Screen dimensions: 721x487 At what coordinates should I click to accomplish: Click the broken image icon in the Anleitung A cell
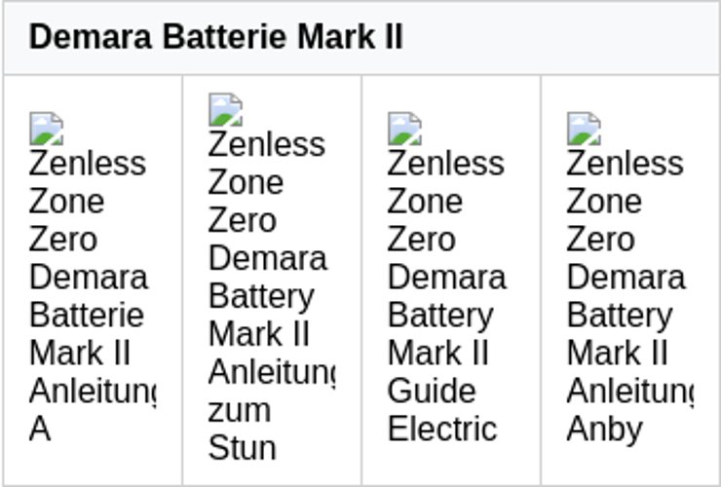[46, 129]
